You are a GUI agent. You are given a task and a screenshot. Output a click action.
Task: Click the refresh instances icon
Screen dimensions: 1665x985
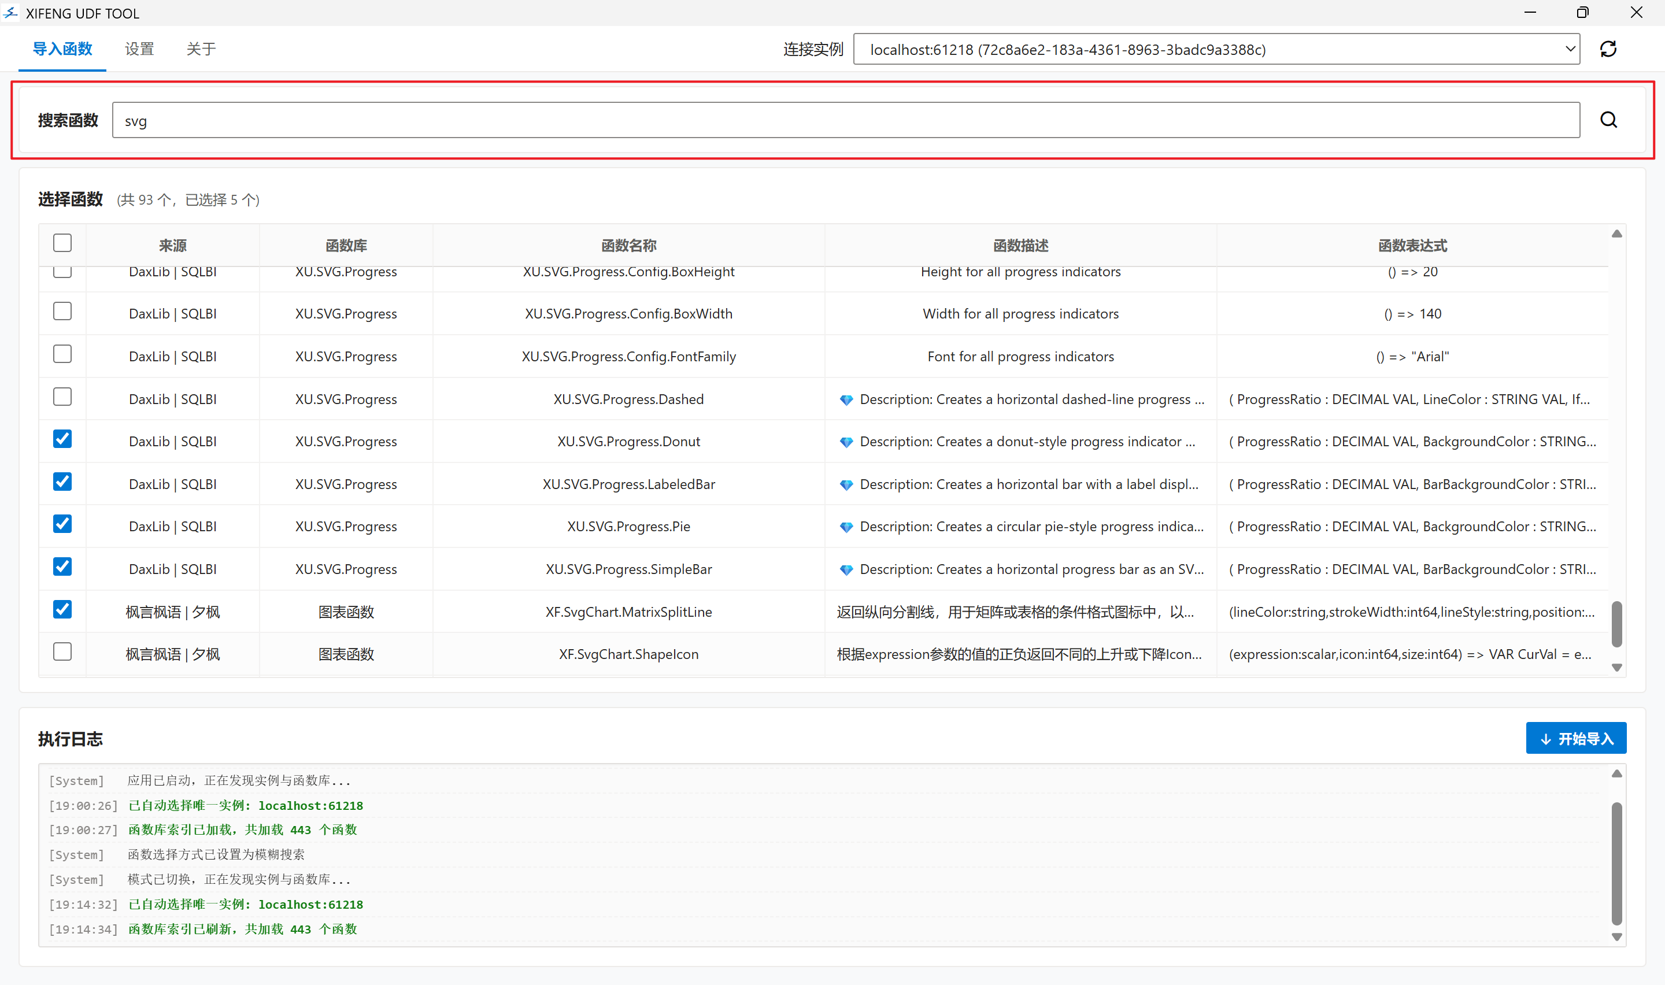(1608, 49)
